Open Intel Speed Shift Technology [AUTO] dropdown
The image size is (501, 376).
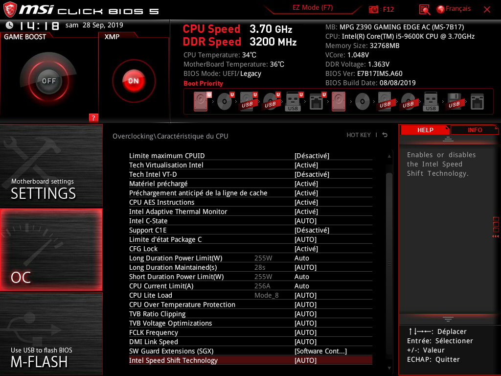tap(305, 360)
